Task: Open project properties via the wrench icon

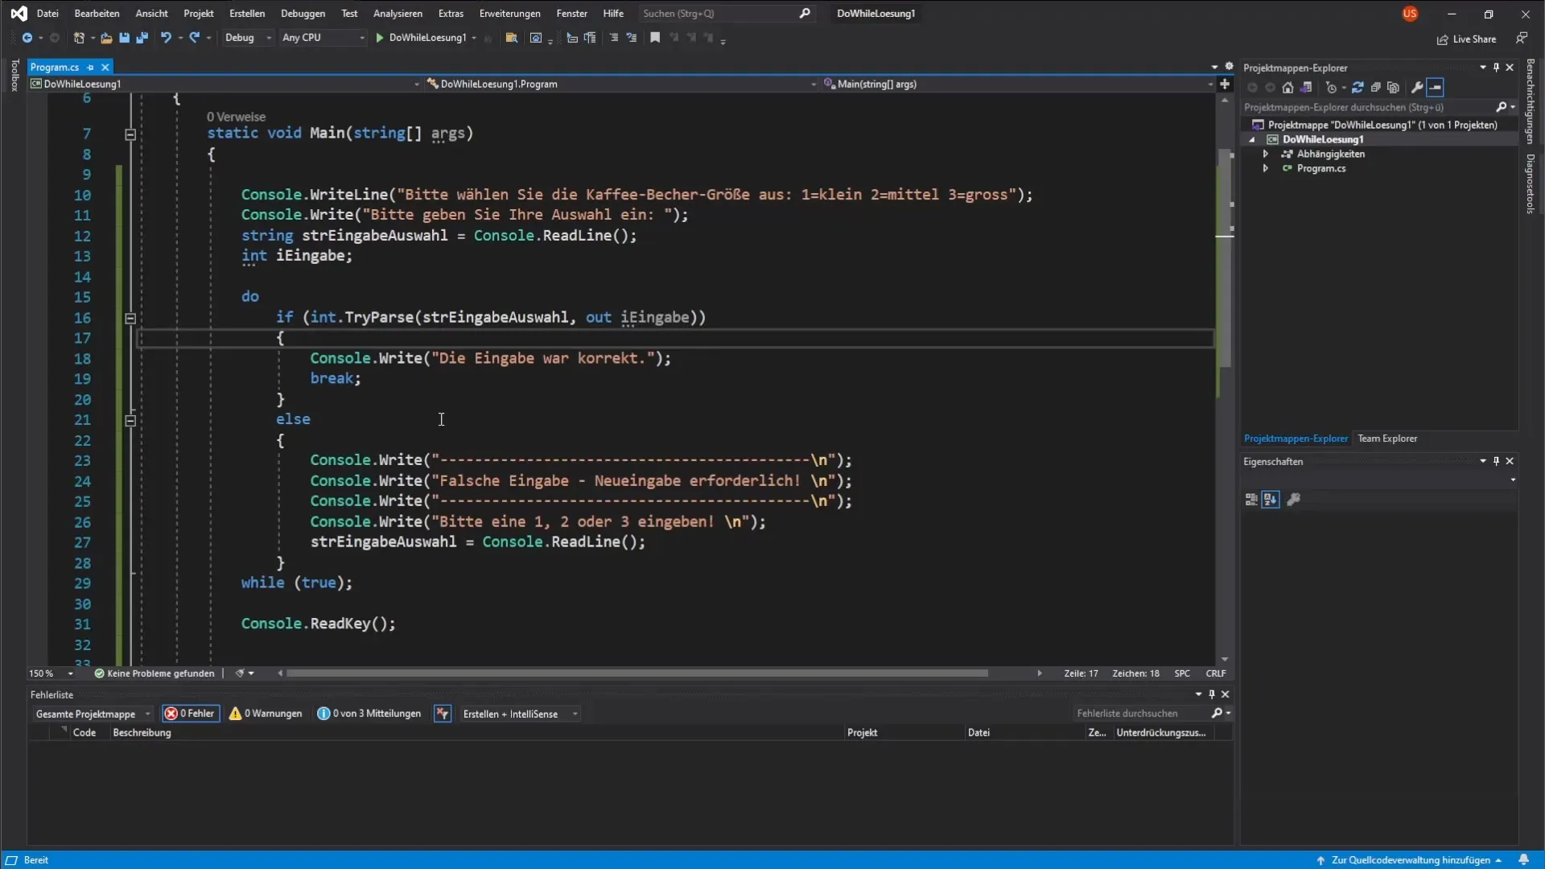Action: click(x=1417, y=88)
